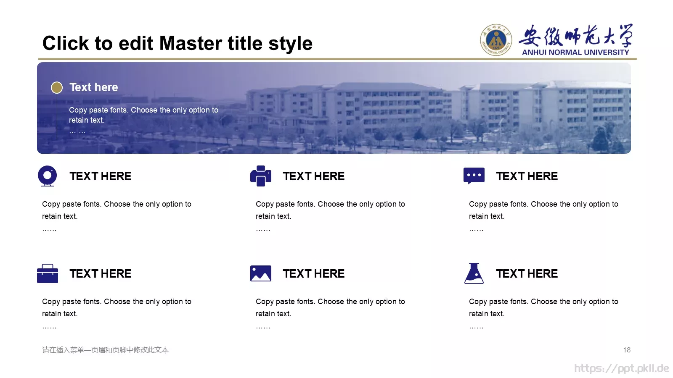Image resolution: width=673 pixels, height=378 pixels.
Task: Select TEXT HERE heading beside flask icon
Action: [x=527, y=274]
